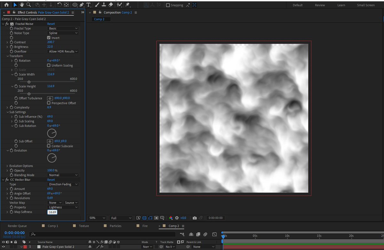Click the Graph Editor icon
384x250 pixels.
(214, 235)
